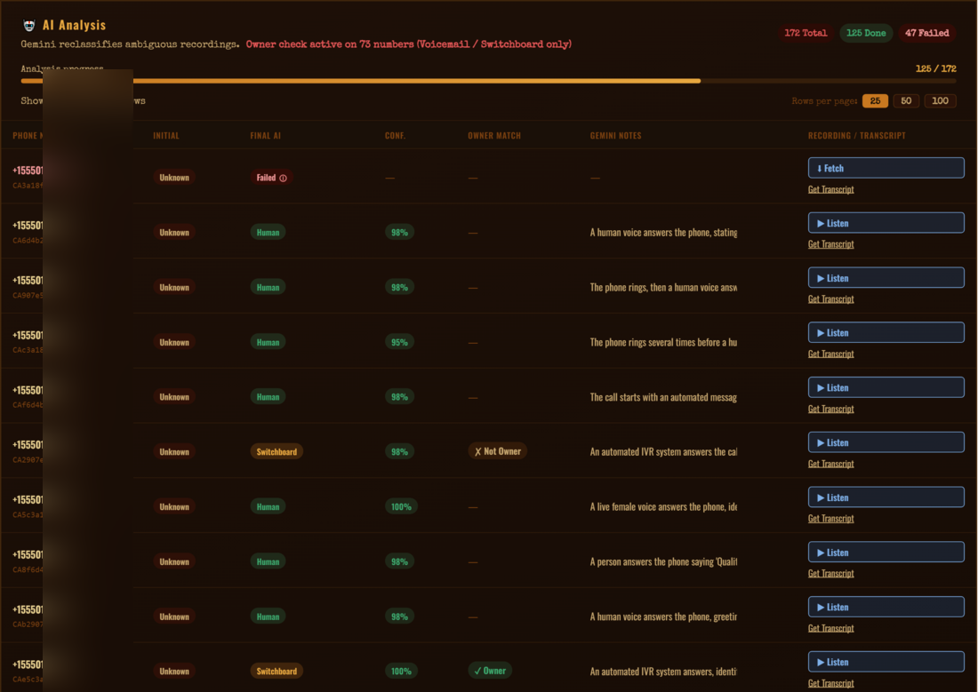Set rows per page to 25

coord(875,100)
